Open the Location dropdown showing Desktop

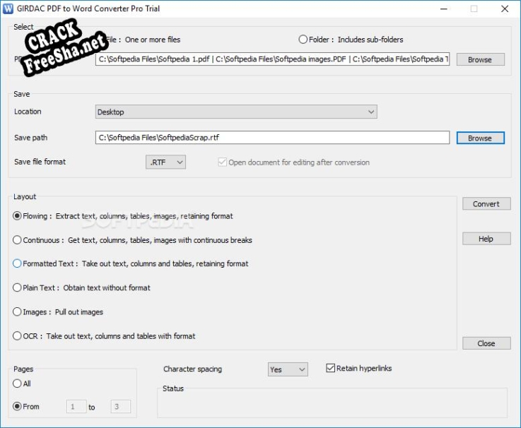[x=236, y=112]
